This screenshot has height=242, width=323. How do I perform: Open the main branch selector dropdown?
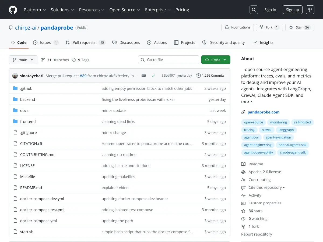[23, 60]
